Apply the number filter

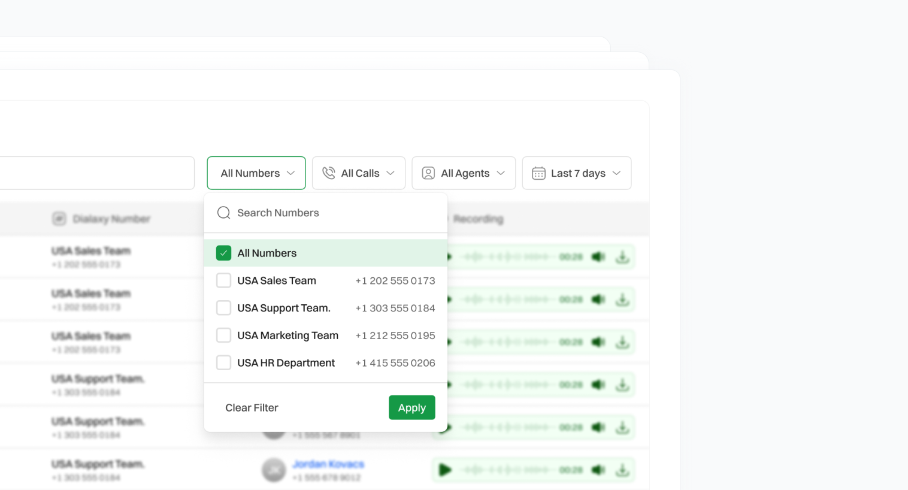(411, 408)
